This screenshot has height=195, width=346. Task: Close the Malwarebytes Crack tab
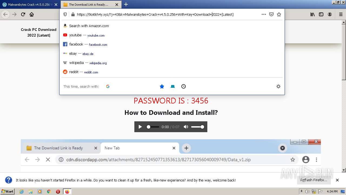click(56, 5)
